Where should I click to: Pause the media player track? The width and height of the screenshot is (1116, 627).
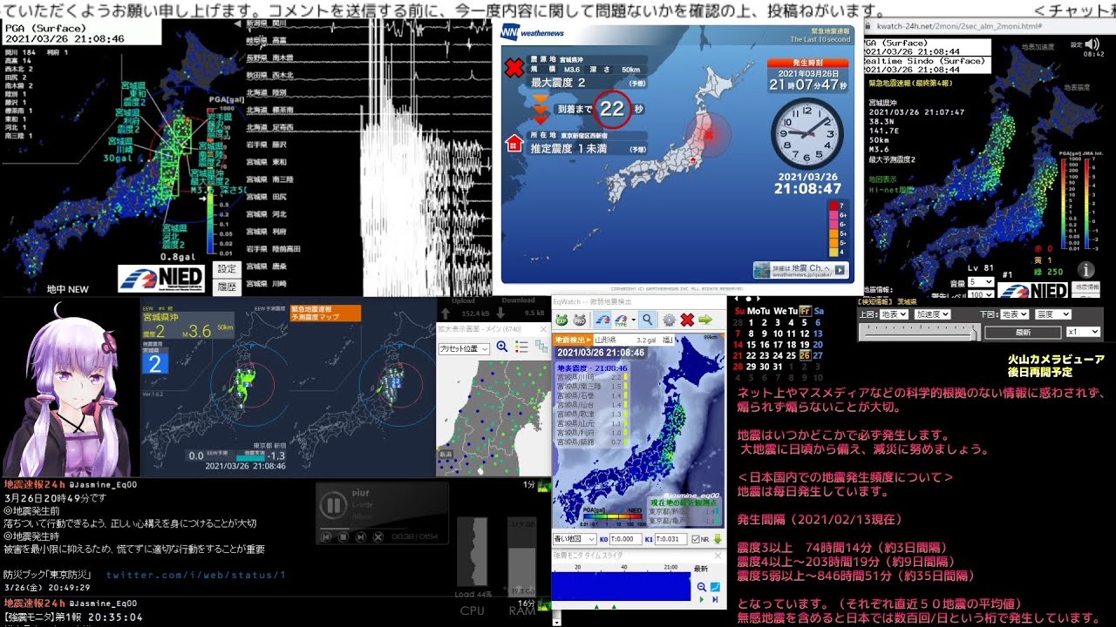click(332, 505)
